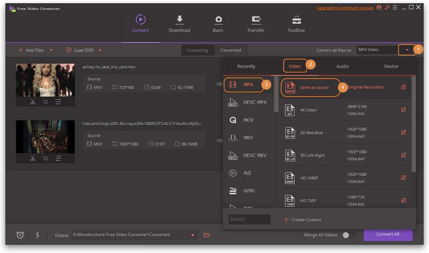Switch to the Converted tab
The width and height of the screenshot is (429, 253).
click(x=231, y=50)
